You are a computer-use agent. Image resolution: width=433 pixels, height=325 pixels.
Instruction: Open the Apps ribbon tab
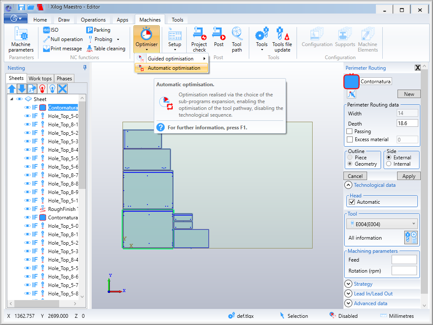(123, 19)
